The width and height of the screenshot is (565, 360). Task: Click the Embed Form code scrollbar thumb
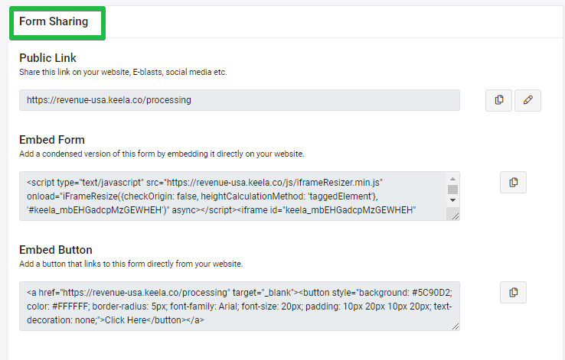click(x=452, y=190)
